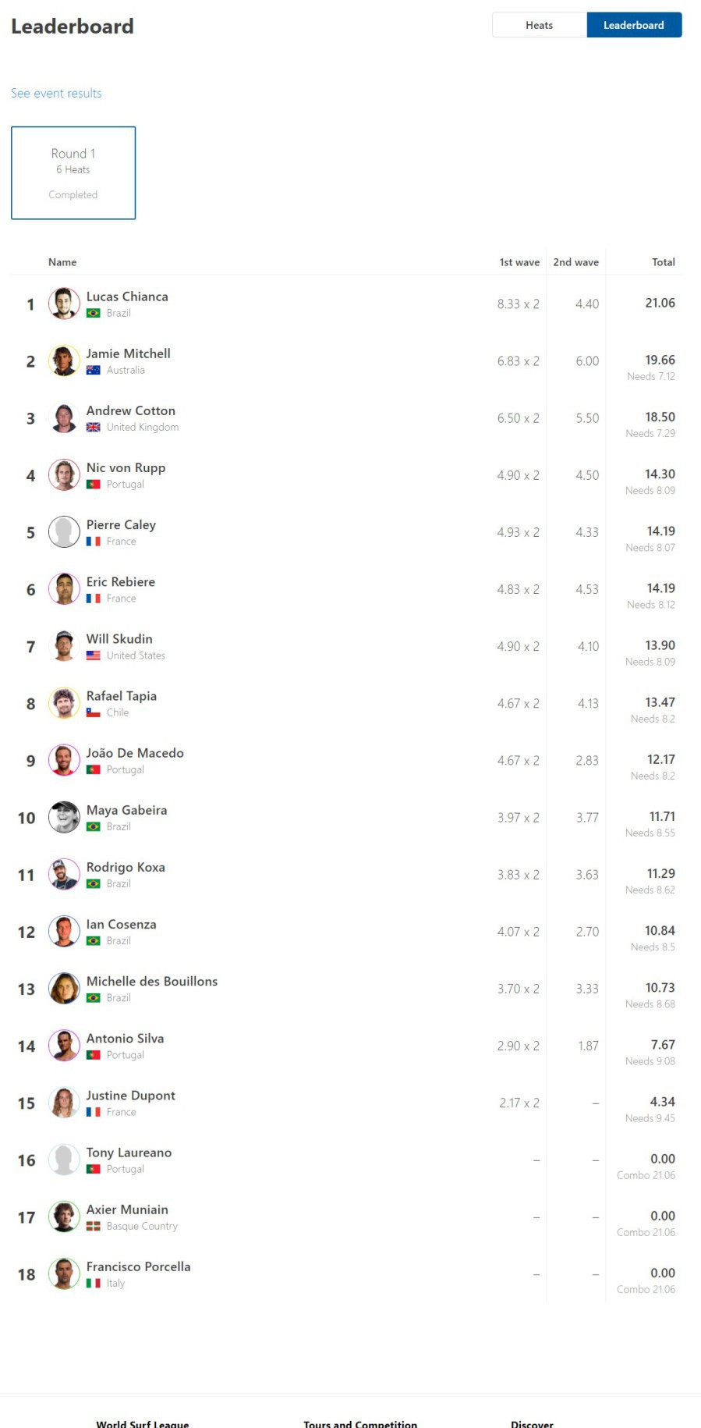Viewport: 701px width, 1428px height.
Task: Open Andrew Cotton's athlete name link
Action: pyautogui.click(x=131, y=410)
